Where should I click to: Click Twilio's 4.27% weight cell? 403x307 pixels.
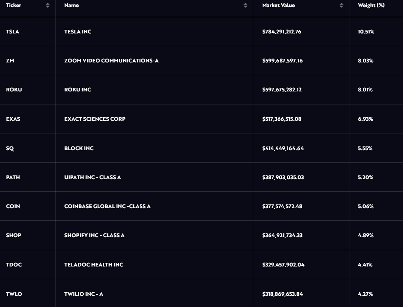[x=365, y=294]
